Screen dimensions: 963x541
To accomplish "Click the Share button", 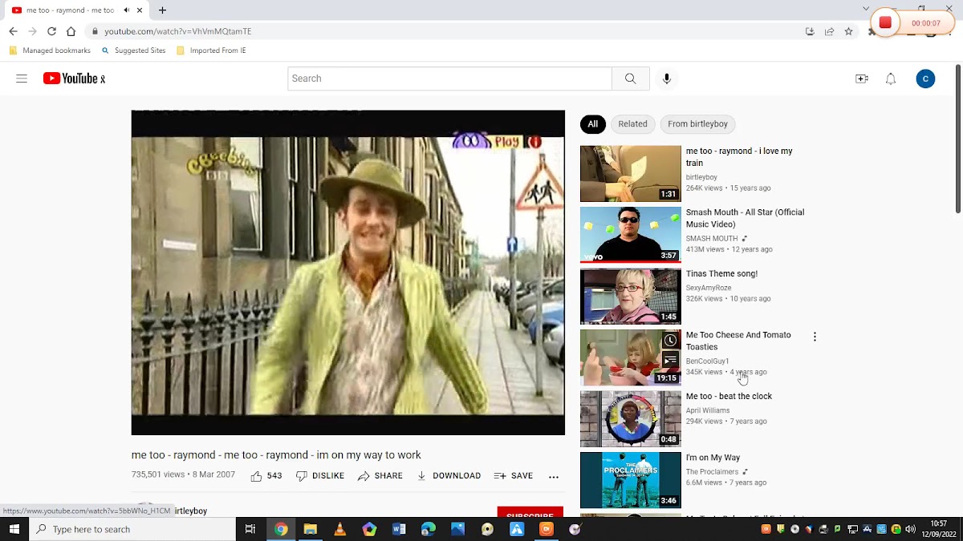I will pyautogui.click(x=380, y=476).
